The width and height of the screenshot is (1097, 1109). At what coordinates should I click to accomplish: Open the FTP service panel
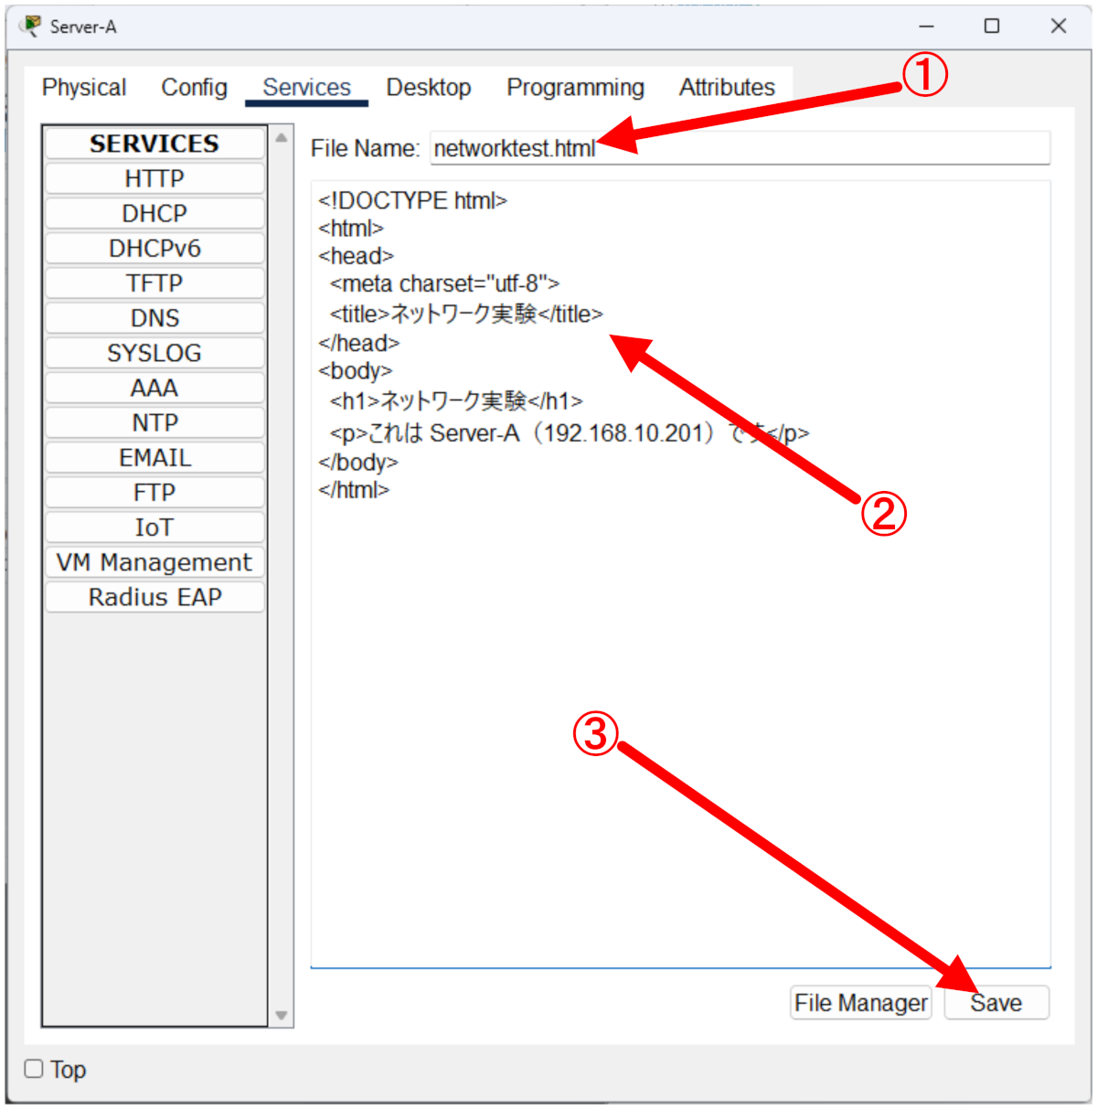coord(154,493)
